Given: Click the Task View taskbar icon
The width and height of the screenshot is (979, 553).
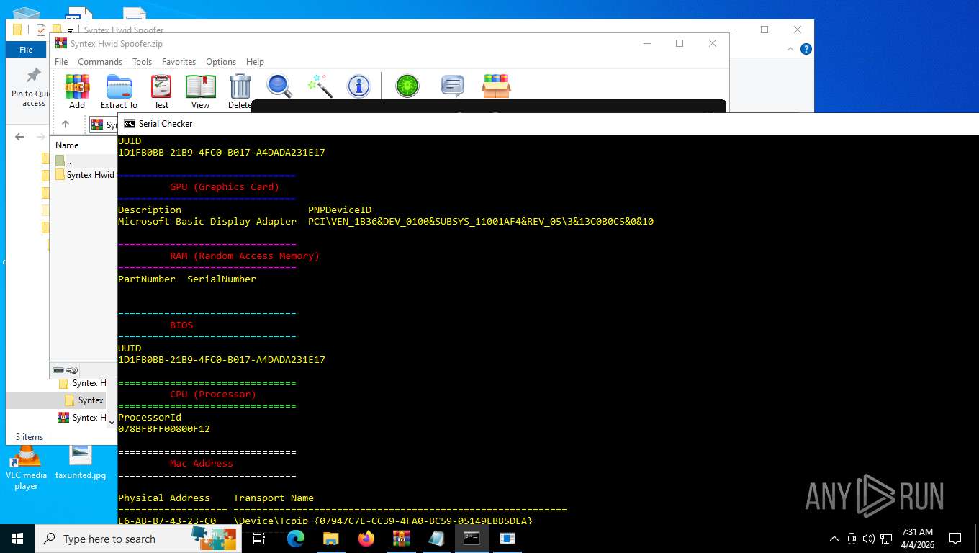Looking at the screenshot, I should [259, 539].
